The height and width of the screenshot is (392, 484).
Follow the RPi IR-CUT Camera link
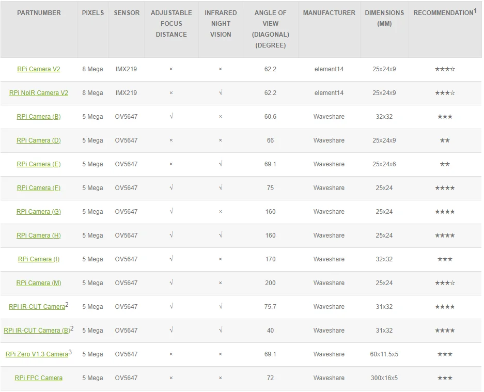[37, 307]
